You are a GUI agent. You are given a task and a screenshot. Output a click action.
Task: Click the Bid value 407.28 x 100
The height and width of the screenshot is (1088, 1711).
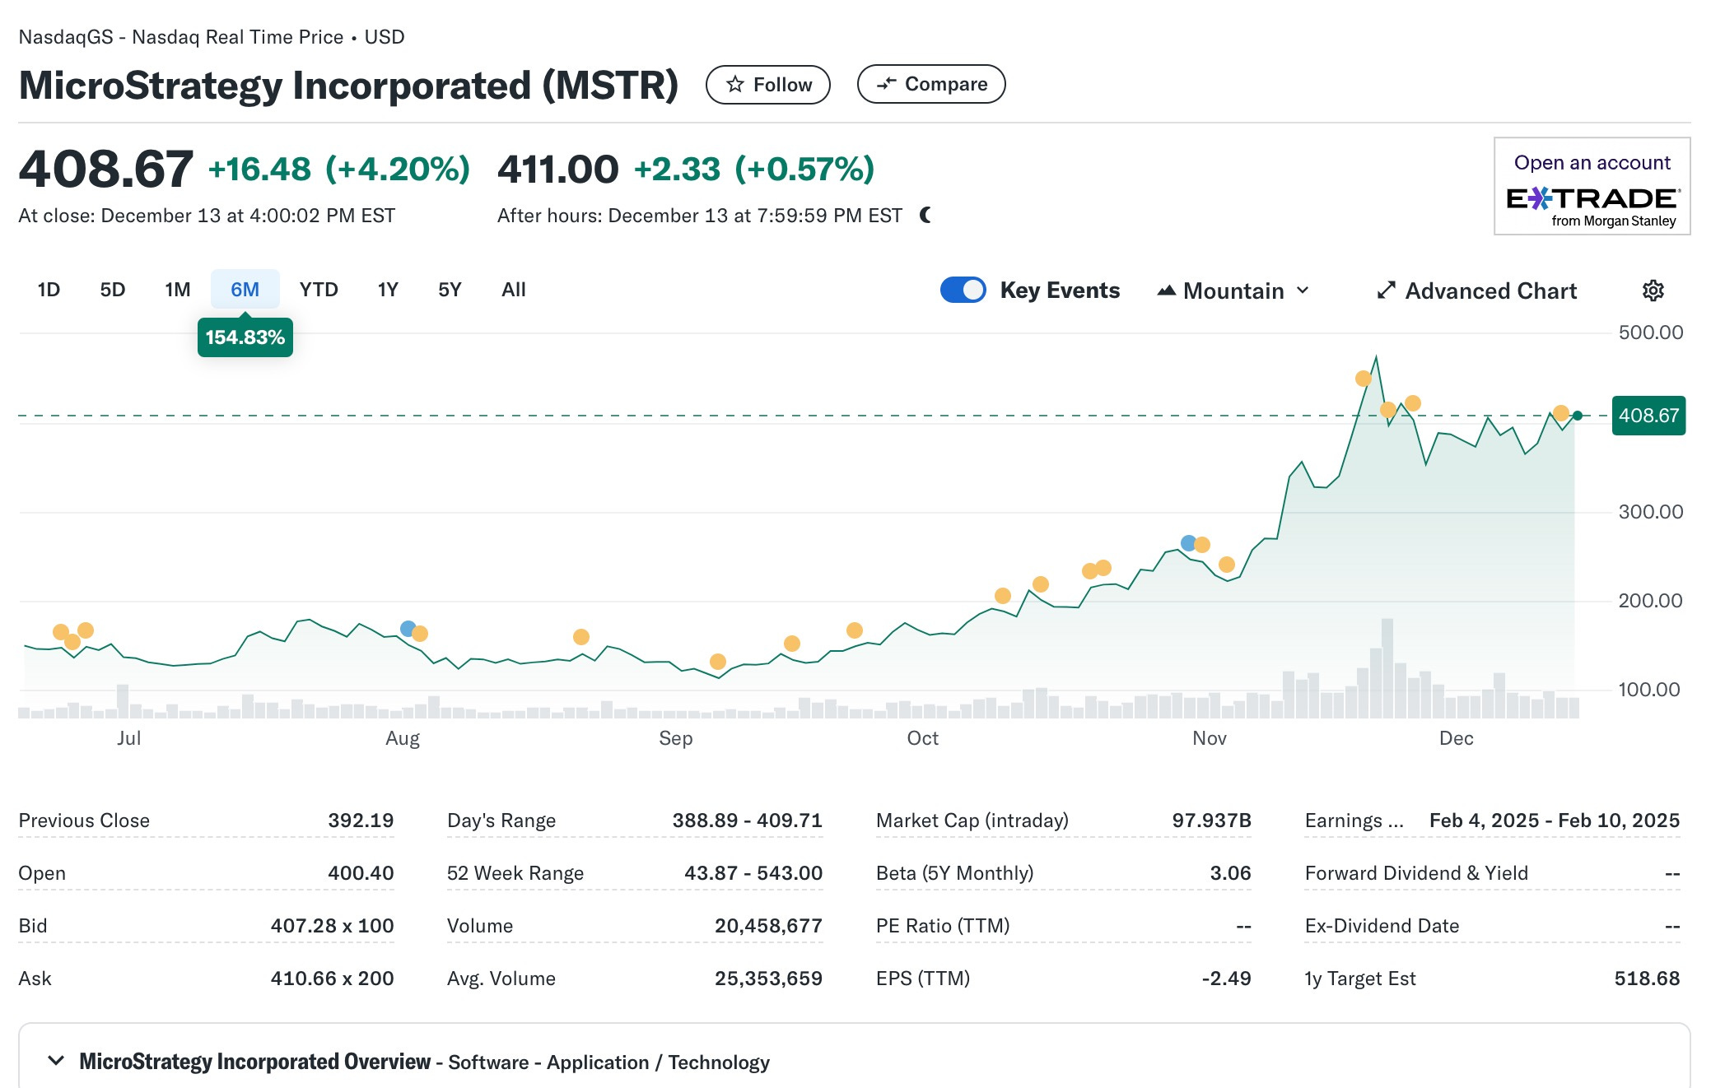coord(332,926)
